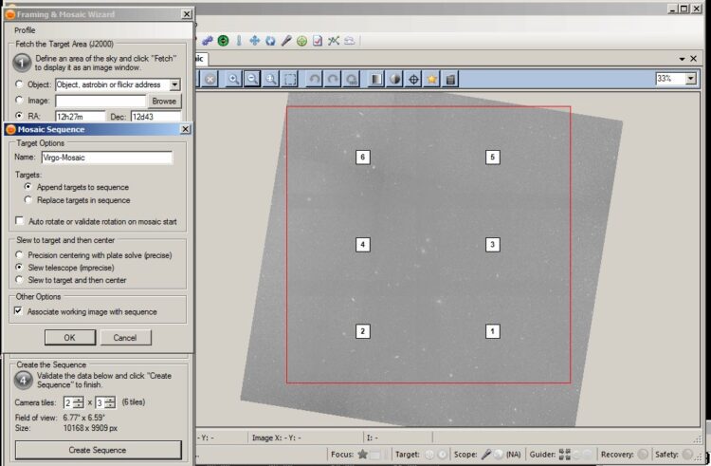Screen dimensions: 711x466
Task: Open the Object address dropdown arrow
Action: (x=174, y=84)
